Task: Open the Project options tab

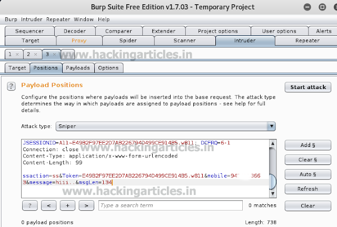Action: click(218, 31)
